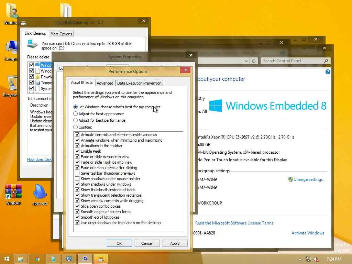The image size is (352, 264).
Task: Click OK in Performance Options
Action: point(119,243)
